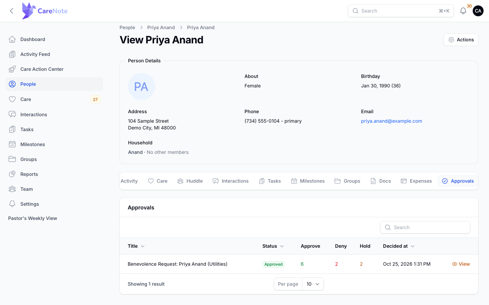Click the Groups folder icon in sidebar
489x305 pixels.
point(12,159)
